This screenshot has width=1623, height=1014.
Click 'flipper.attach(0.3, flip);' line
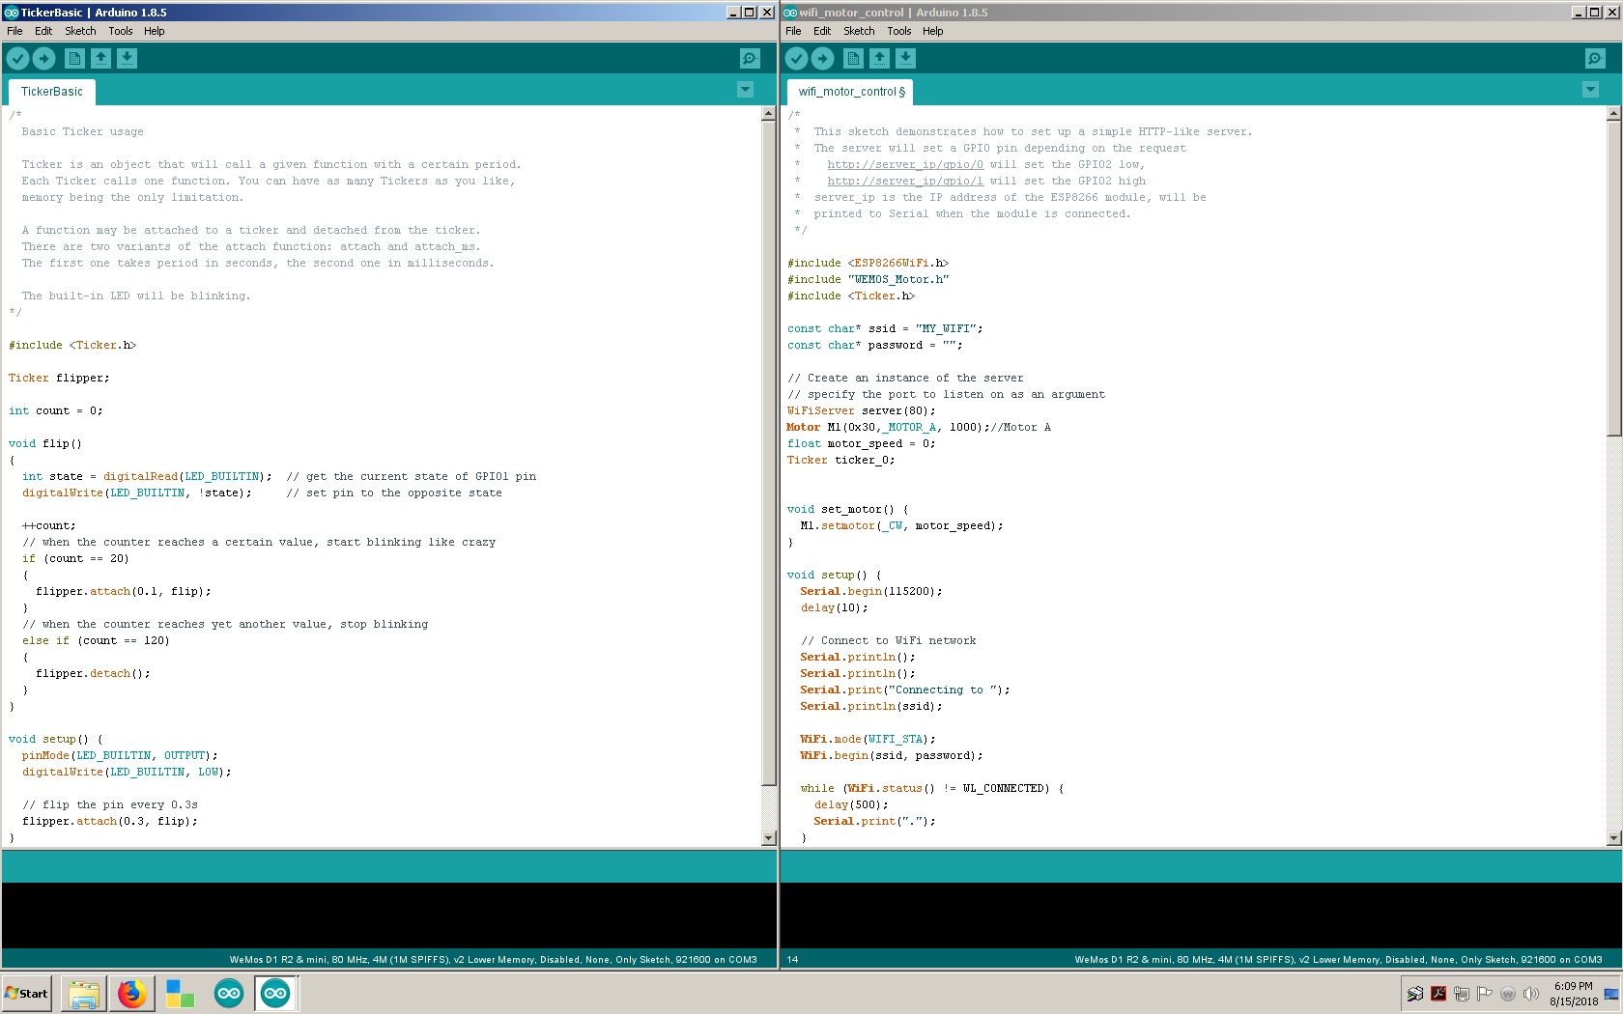coord(110,821)
